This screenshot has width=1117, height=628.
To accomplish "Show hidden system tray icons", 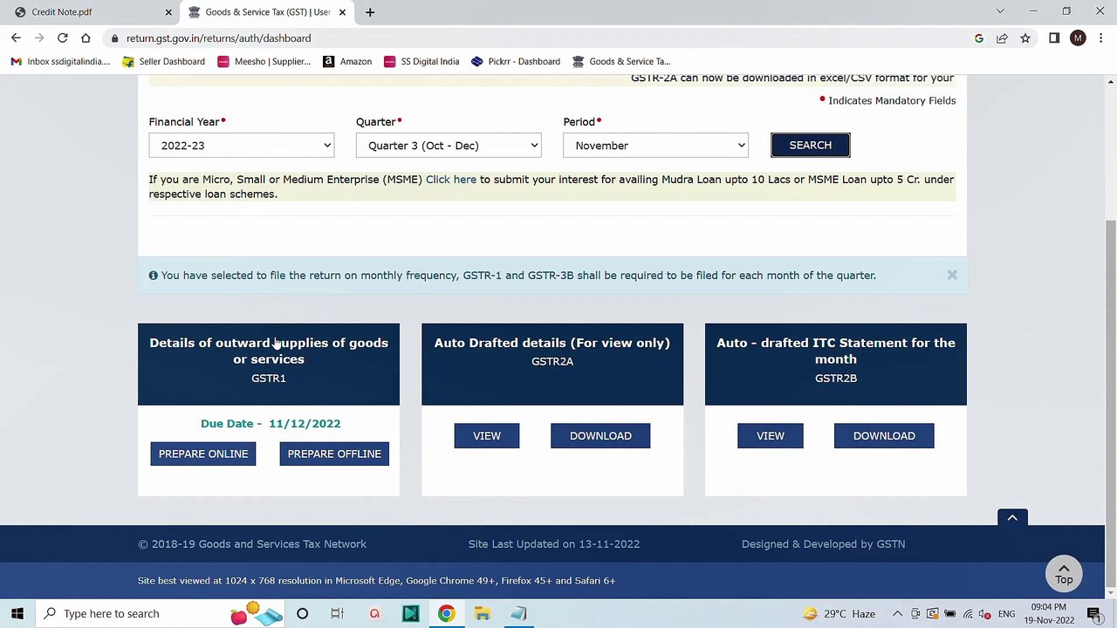I will point(896,613).
